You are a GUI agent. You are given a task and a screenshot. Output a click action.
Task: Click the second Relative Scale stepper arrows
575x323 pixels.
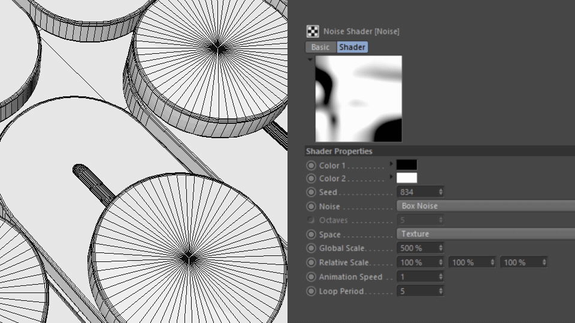[492, 262]
